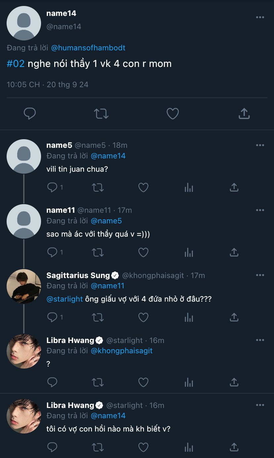Like name5's "vili tin juan chua?" reply
The height and width of the screenshot is (458, 274).
143,188
